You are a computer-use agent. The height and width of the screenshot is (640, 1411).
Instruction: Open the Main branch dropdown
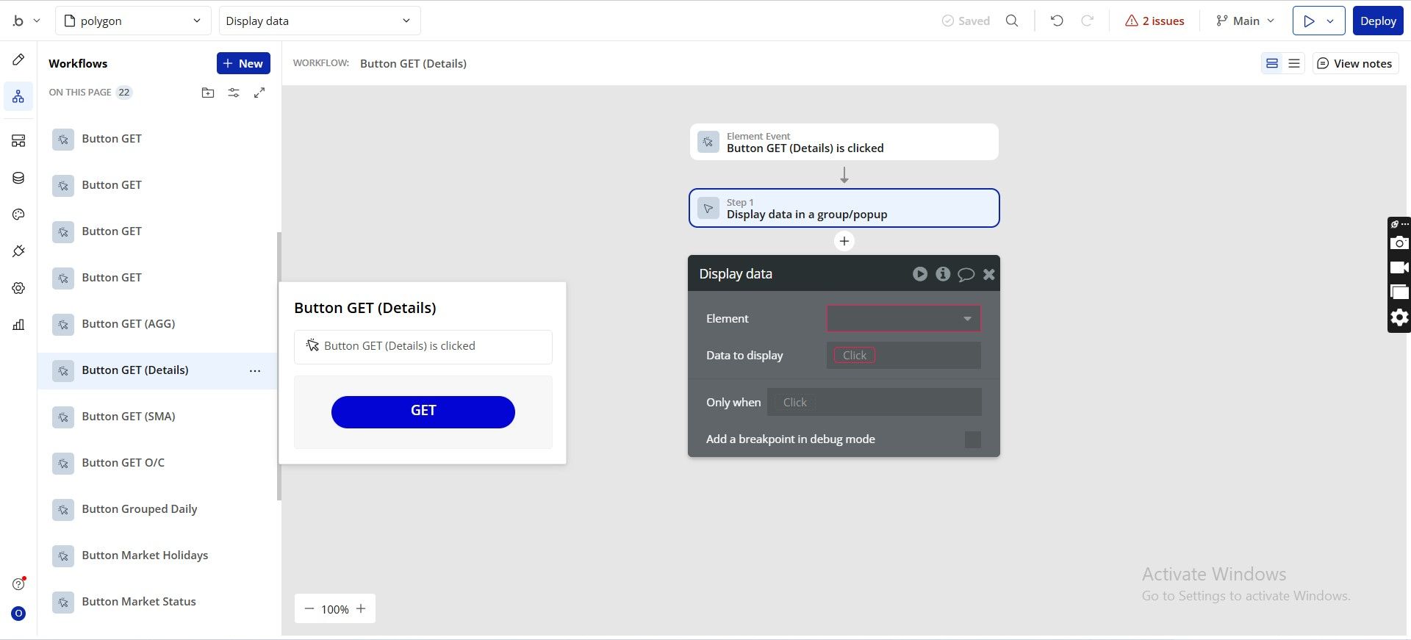(1246, 21)
